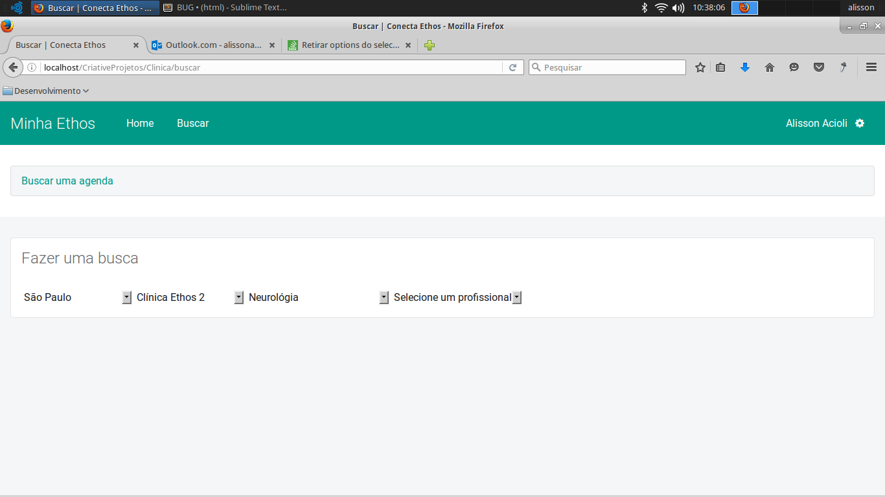This screenshot has width=885, height=497.
Task: Click the Firefox icon in the system tray
Action: click(x=744, y=8)
